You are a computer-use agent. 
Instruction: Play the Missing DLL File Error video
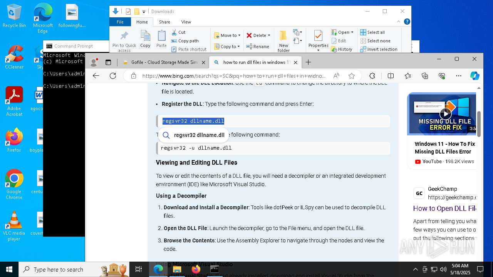tap(445, 113)
